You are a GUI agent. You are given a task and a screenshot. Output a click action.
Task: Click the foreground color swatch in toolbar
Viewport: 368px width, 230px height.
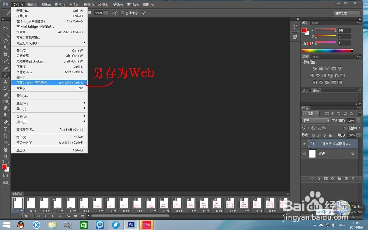4,167
